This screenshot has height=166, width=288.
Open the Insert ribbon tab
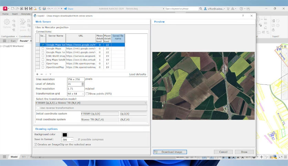click(x=15, y=14)
